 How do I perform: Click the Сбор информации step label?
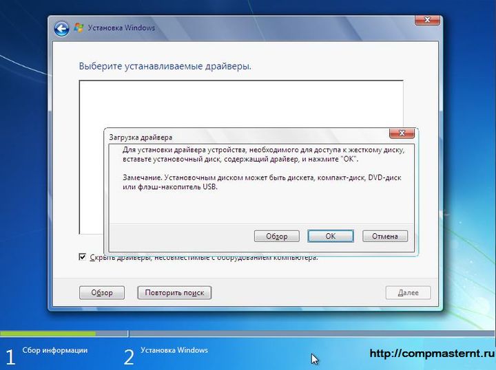55,350
